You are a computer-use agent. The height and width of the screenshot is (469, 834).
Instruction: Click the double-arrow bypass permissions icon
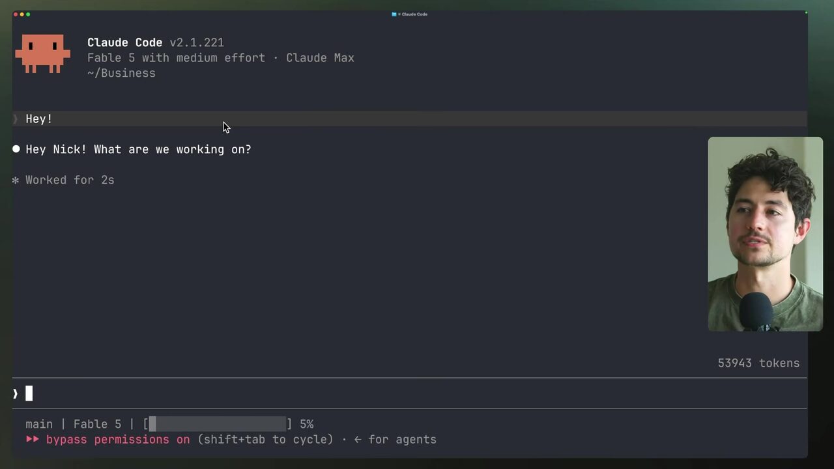pos(33,440)
